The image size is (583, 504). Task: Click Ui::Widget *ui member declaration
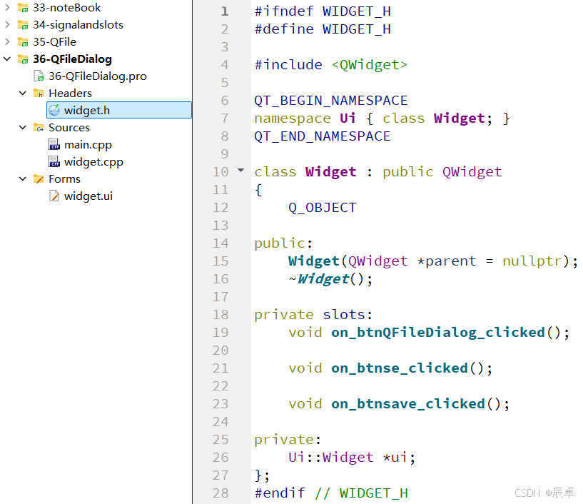click(352, 457)
